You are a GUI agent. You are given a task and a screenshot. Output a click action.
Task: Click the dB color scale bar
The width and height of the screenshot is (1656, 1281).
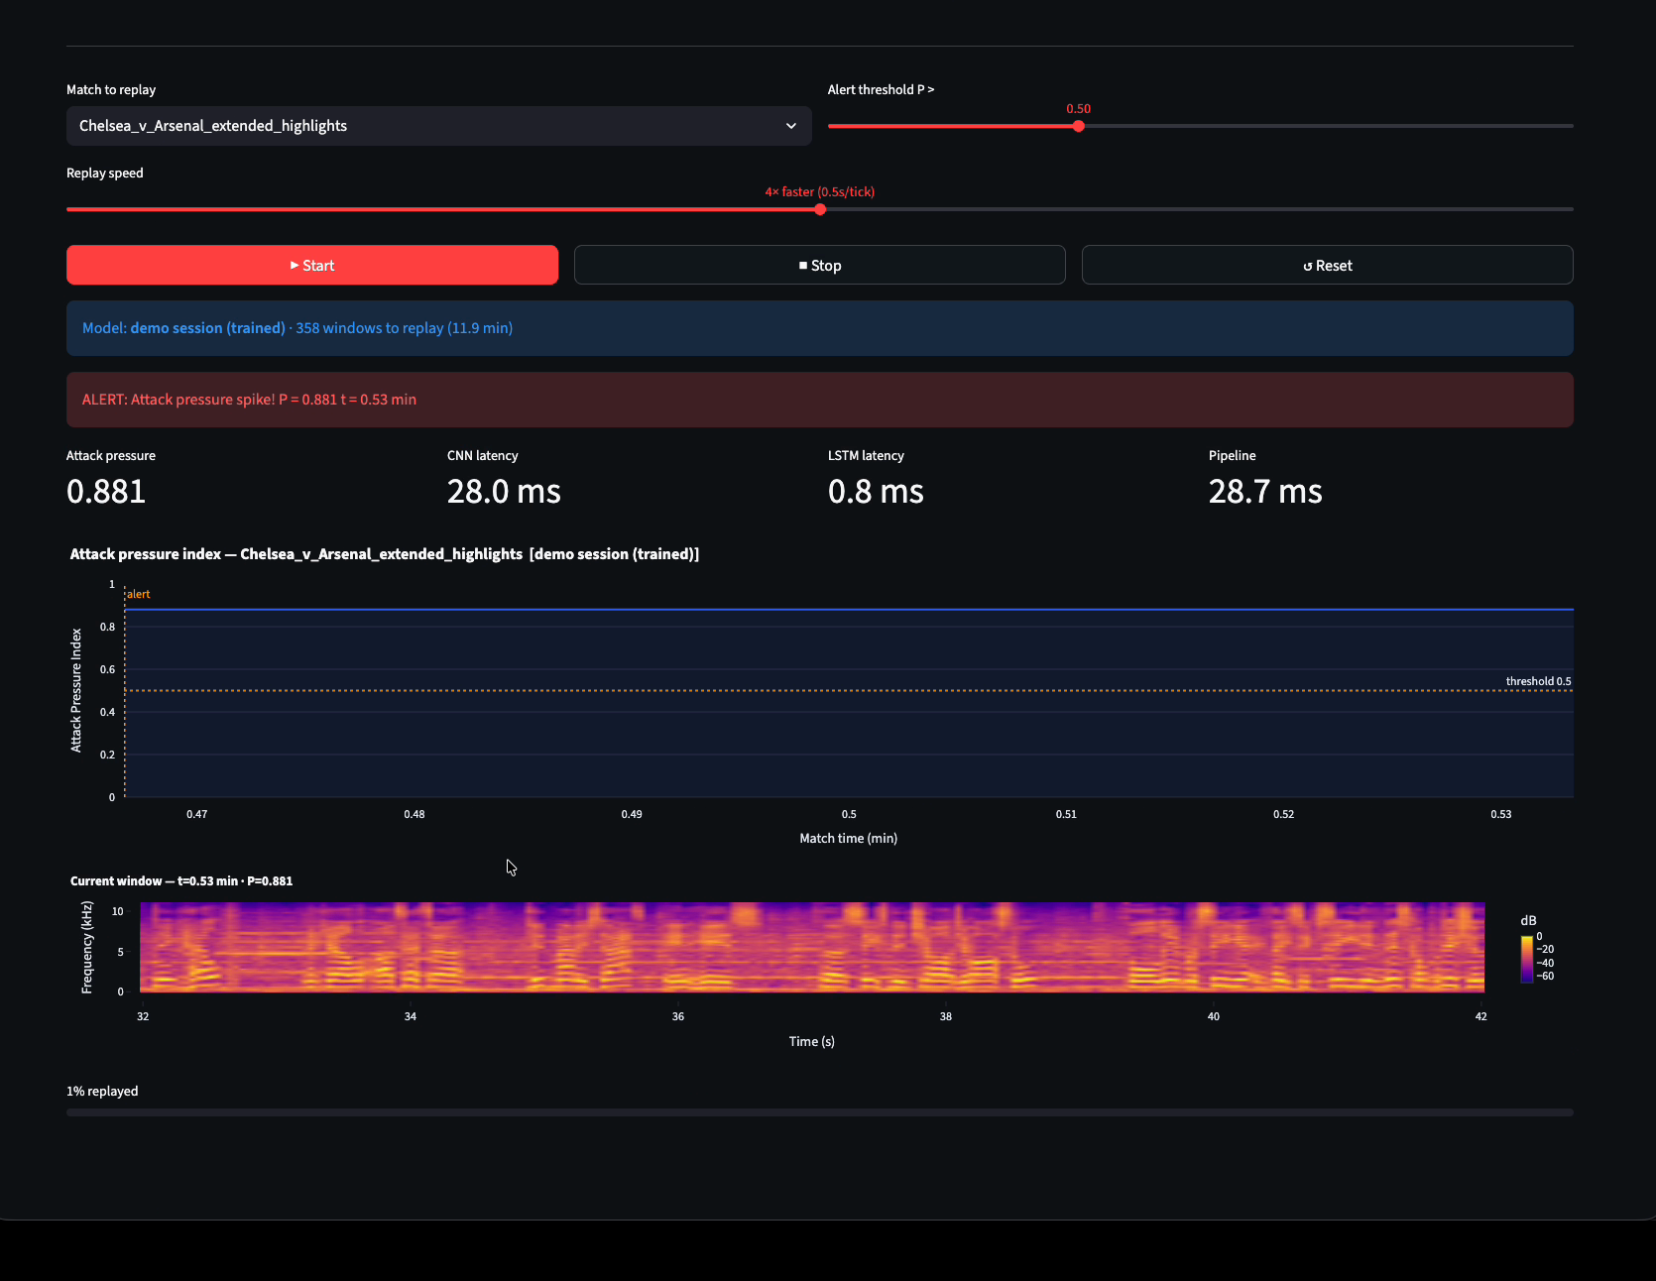tap(1526, 959)
